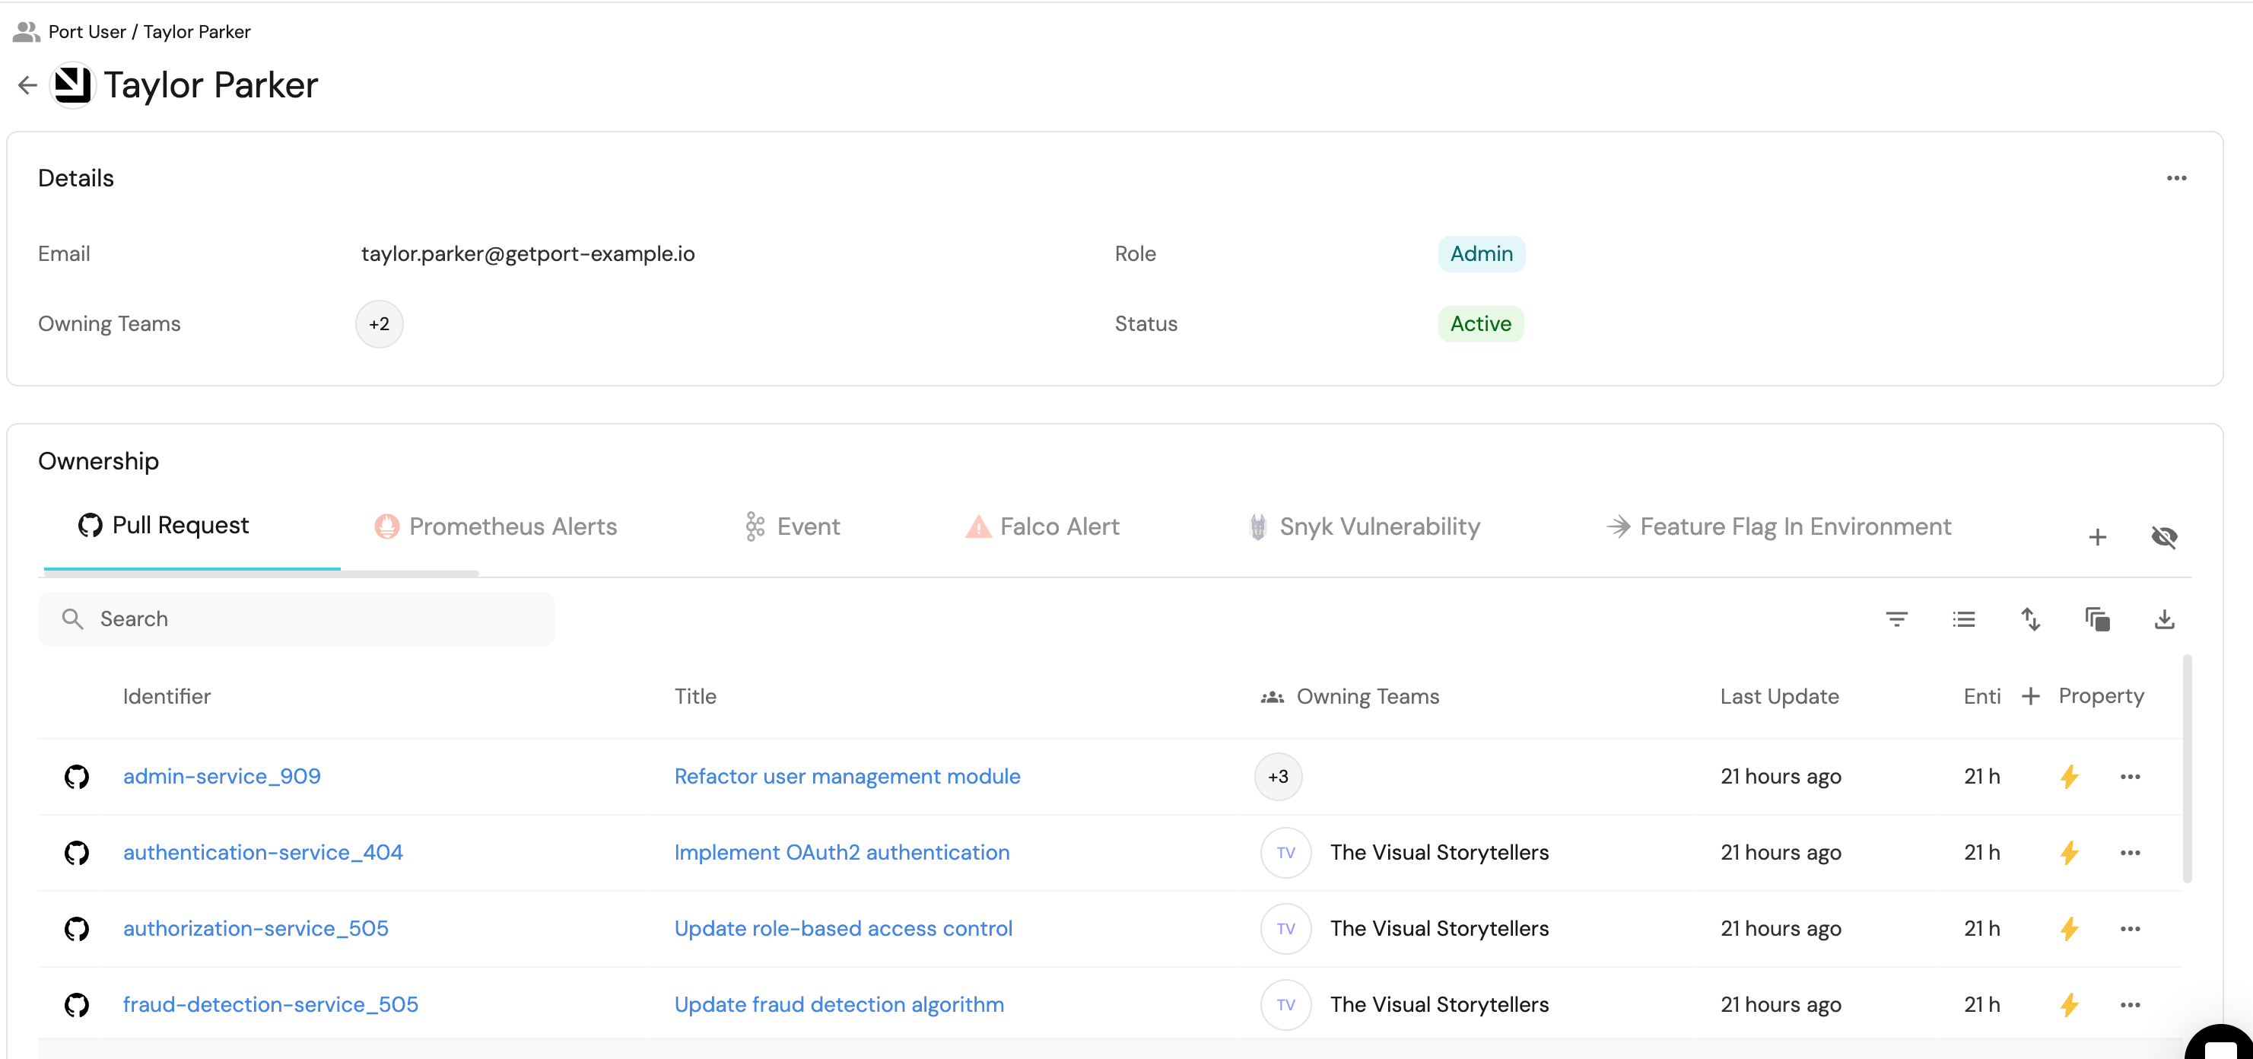Switch to the Snyk Vulnerability tab
Screen dimensions: 2253x1059
pyautogui.click(x=1365, y=526)
